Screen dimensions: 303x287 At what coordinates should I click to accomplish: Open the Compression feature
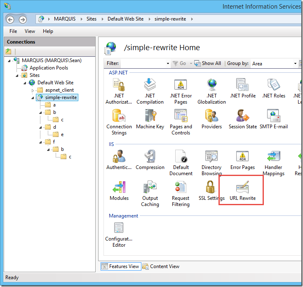150,160
